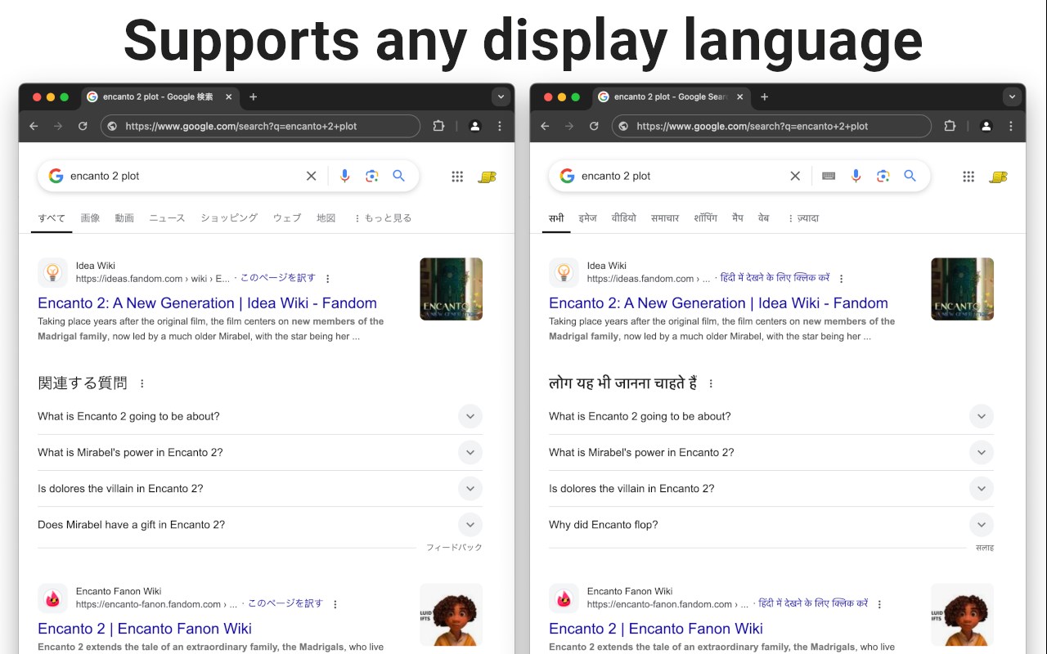The height and width of the screenshot is (654, 1047).
Task: Clear search query in left window
Action: pyautogui.click(x=311, y=176)
